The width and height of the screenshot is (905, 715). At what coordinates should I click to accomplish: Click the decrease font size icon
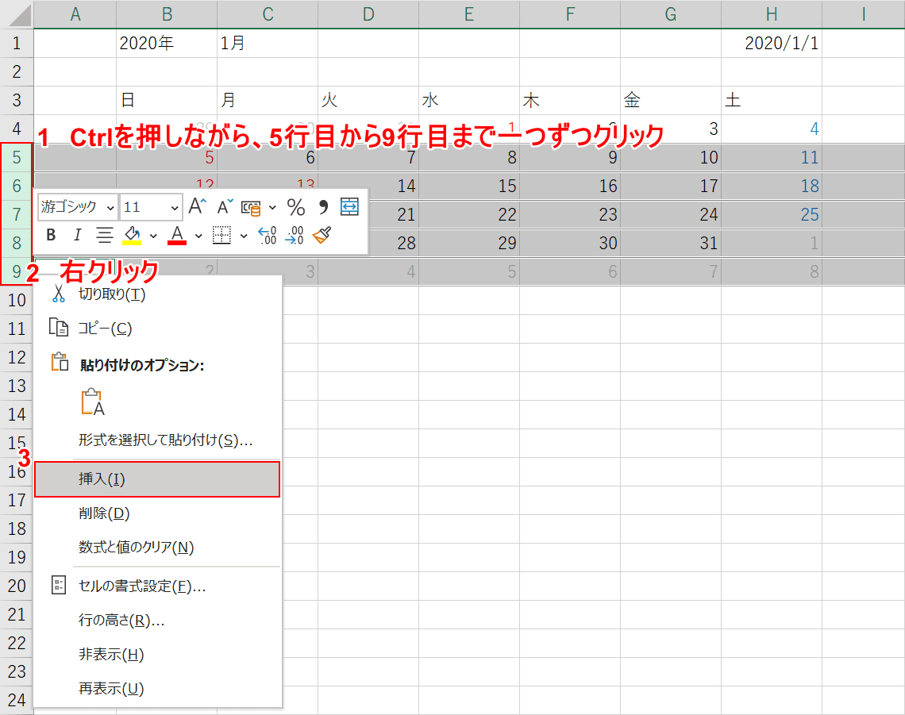[225, 206]
